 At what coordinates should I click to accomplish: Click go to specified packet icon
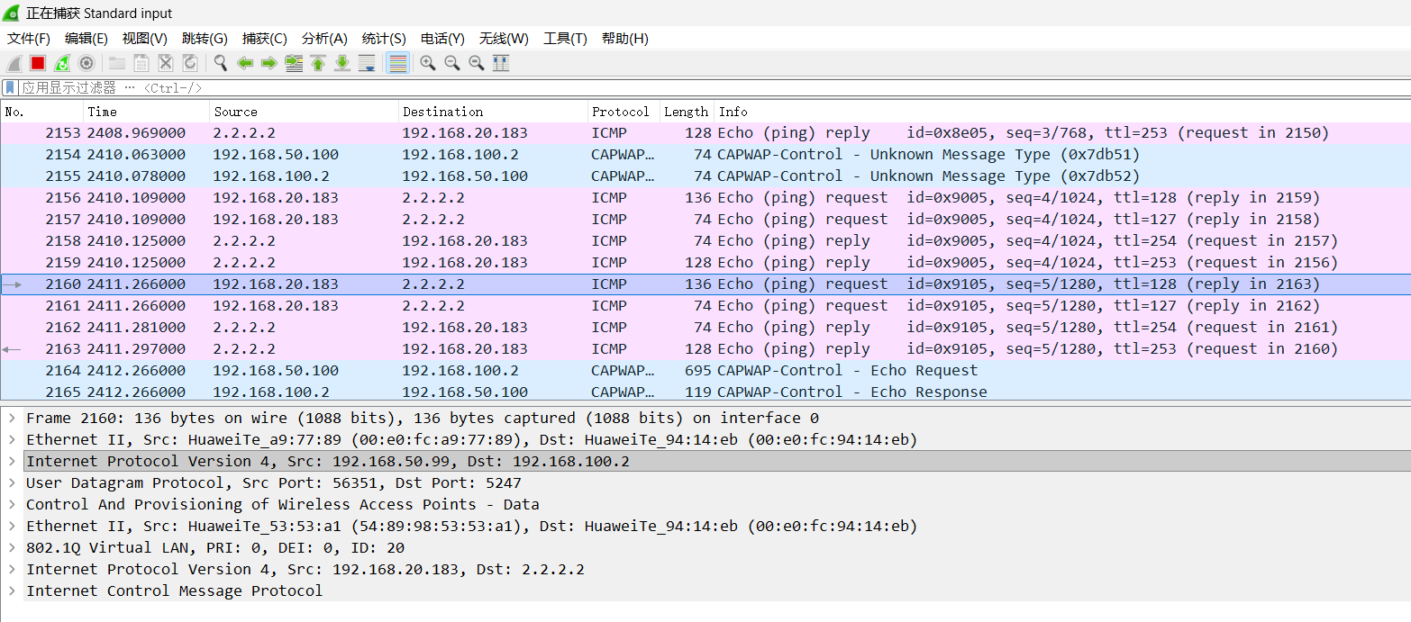[294, 63]
